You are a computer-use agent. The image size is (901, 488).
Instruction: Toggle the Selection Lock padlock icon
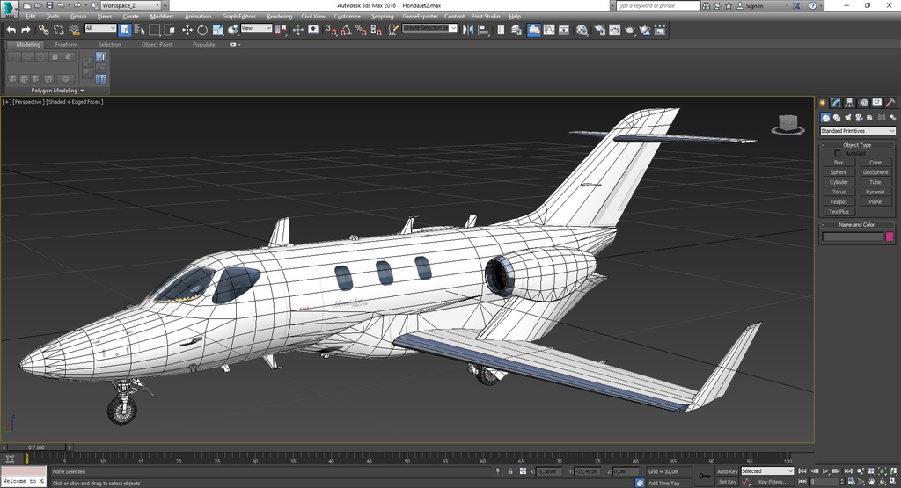tap(510, 470)
